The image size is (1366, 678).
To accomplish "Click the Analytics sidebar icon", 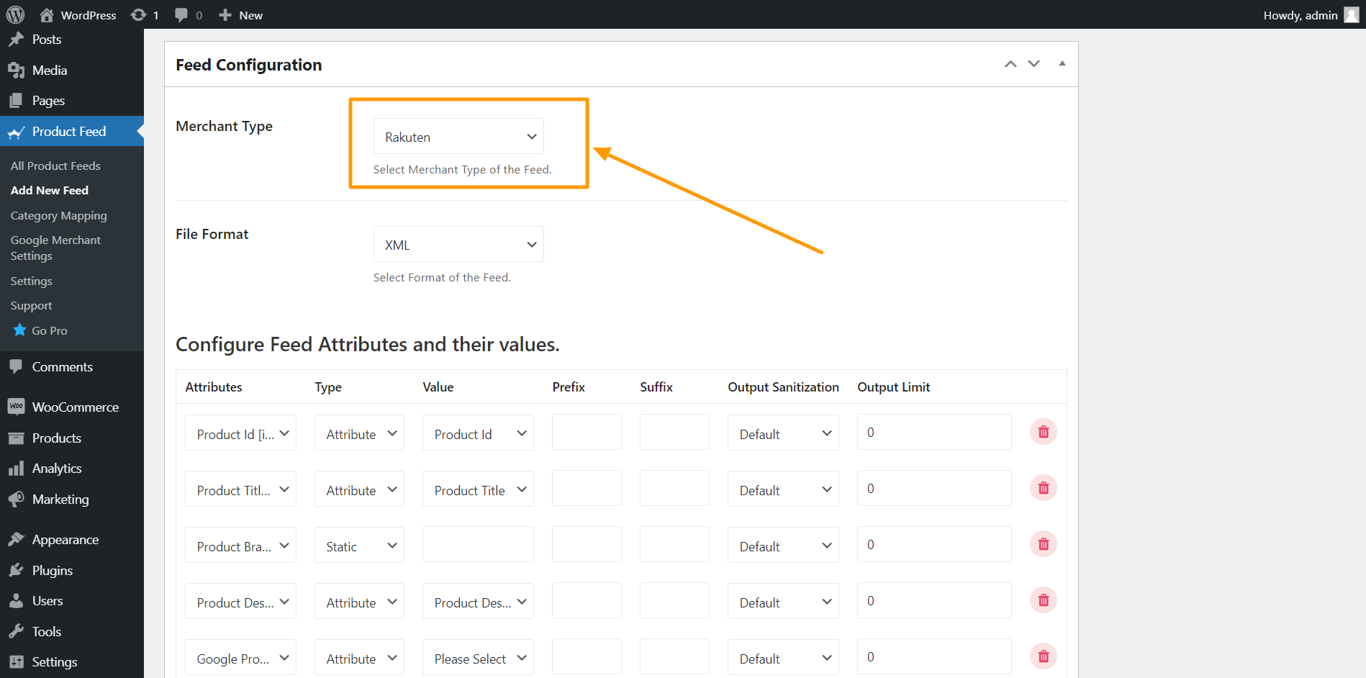I will click(16, 468).
